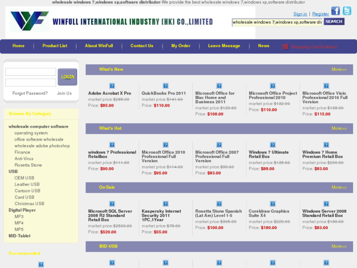Open Adobe Acrobat X Pro image placeholder
The image size is (357, 268).
(x=112, y=86)
